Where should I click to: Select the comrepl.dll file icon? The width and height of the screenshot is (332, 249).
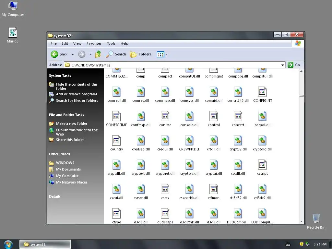point(116,92)
